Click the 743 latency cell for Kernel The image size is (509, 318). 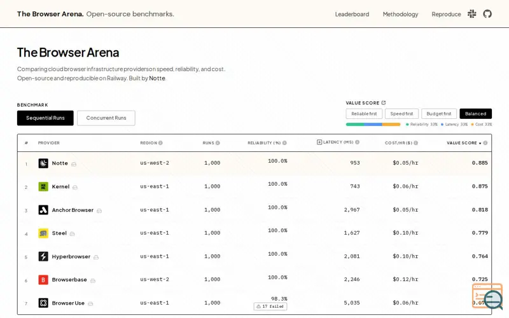tap(355, 186)
